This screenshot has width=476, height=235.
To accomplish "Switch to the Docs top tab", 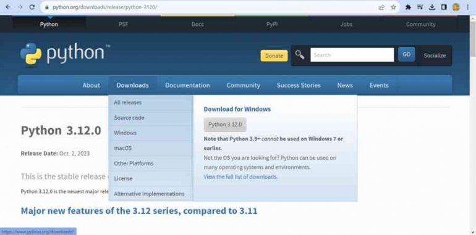I will (x=198, y=24).
